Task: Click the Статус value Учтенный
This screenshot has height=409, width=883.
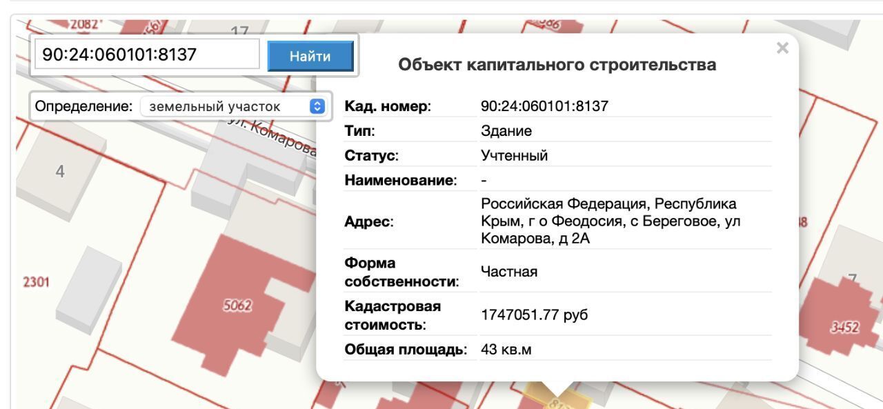Action: (514, 156)
